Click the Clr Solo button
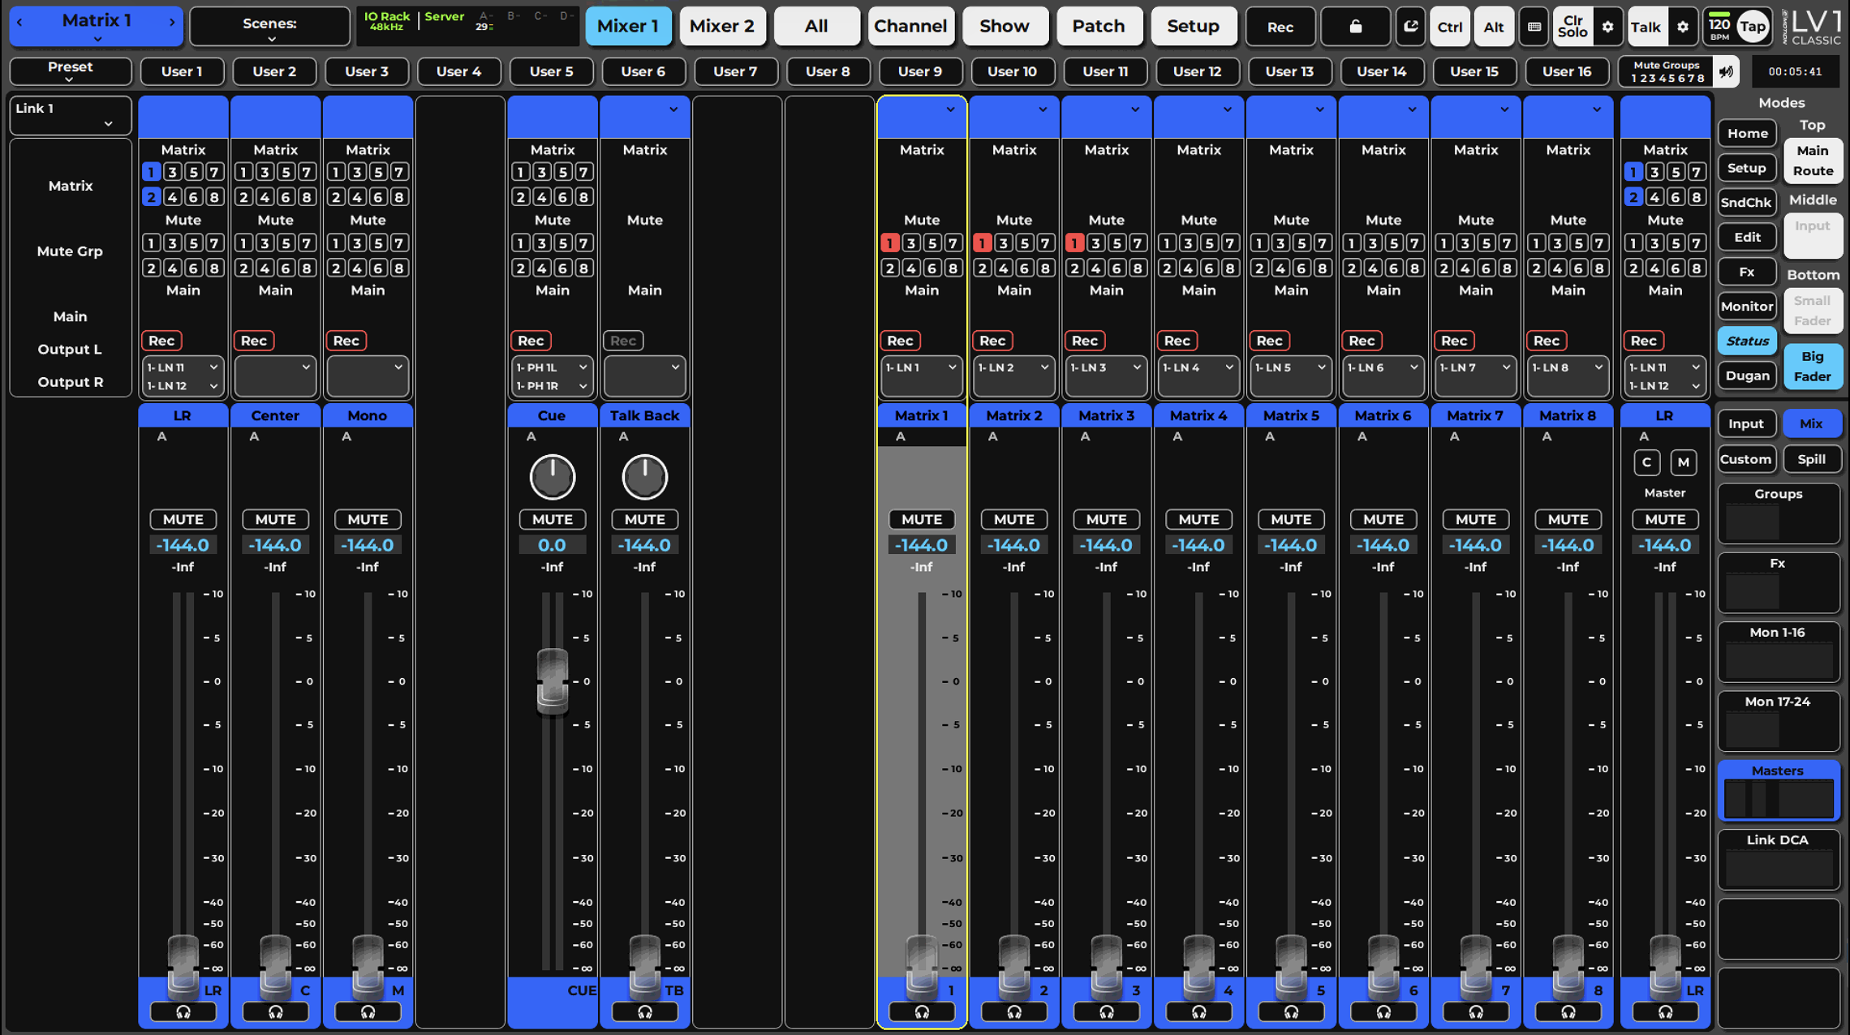 pyautogui.click(x=1572, y=27)
